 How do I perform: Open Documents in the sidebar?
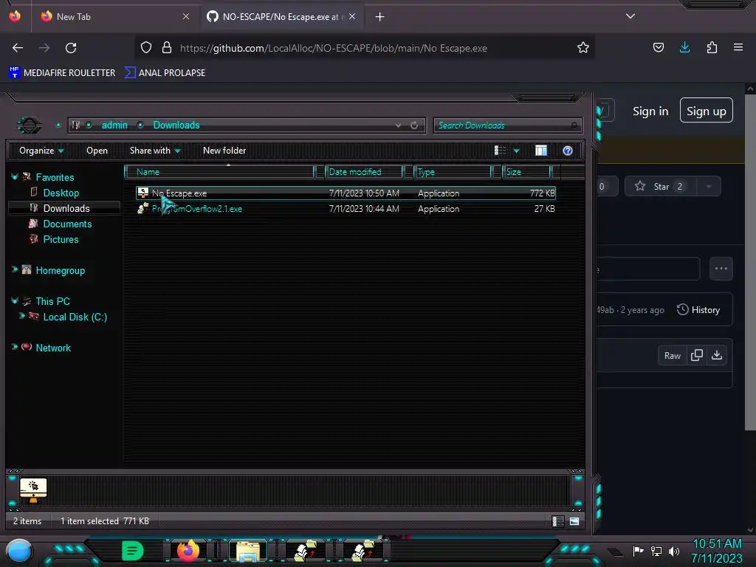pos(67,224)
